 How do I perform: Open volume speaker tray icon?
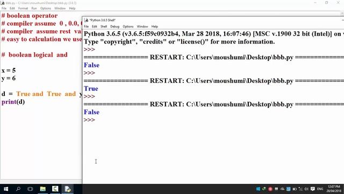(x=306, y=189)
